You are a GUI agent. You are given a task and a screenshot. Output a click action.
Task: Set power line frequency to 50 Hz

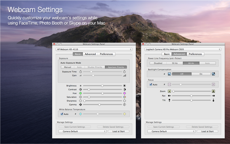[175, 63]
